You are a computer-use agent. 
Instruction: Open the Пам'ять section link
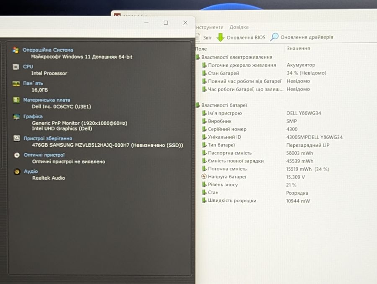(33, 83)
